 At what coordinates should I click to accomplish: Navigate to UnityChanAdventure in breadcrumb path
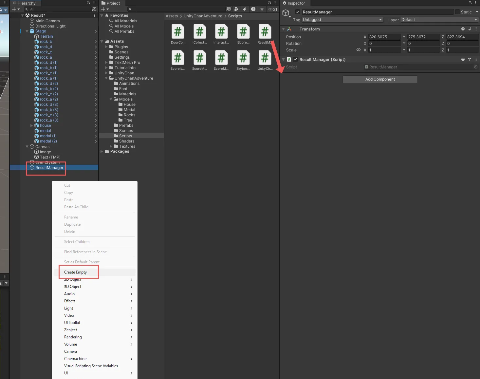pos(203,16)
